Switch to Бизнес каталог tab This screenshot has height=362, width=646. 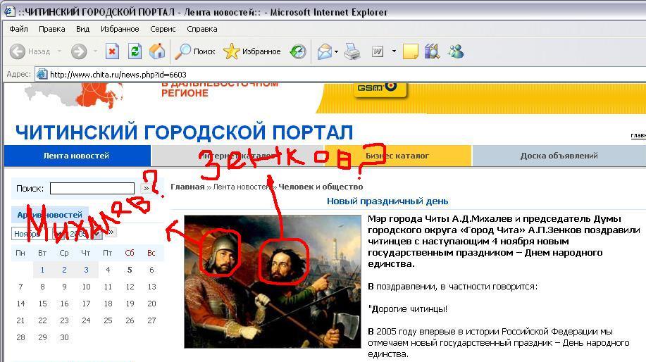pos(397,156)
